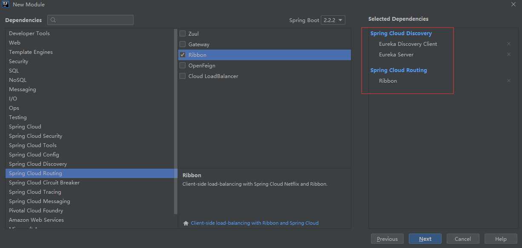
Task: Enable the Zuul checkbox
Action: [183, 33]
